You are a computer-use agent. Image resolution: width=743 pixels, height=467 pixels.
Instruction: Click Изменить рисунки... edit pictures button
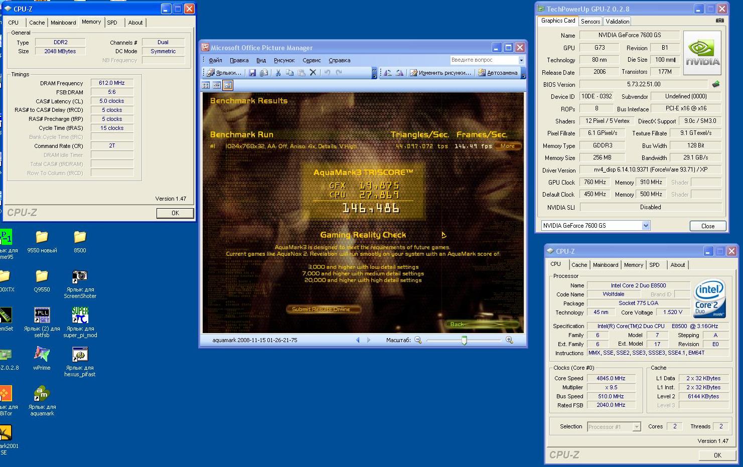(441, 73)
